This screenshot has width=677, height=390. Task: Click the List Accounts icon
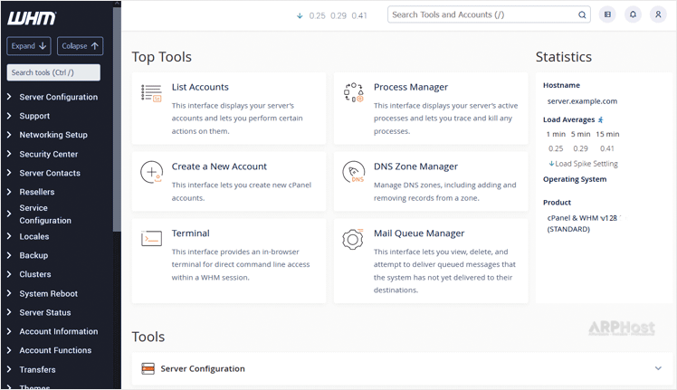coord(151,92)
